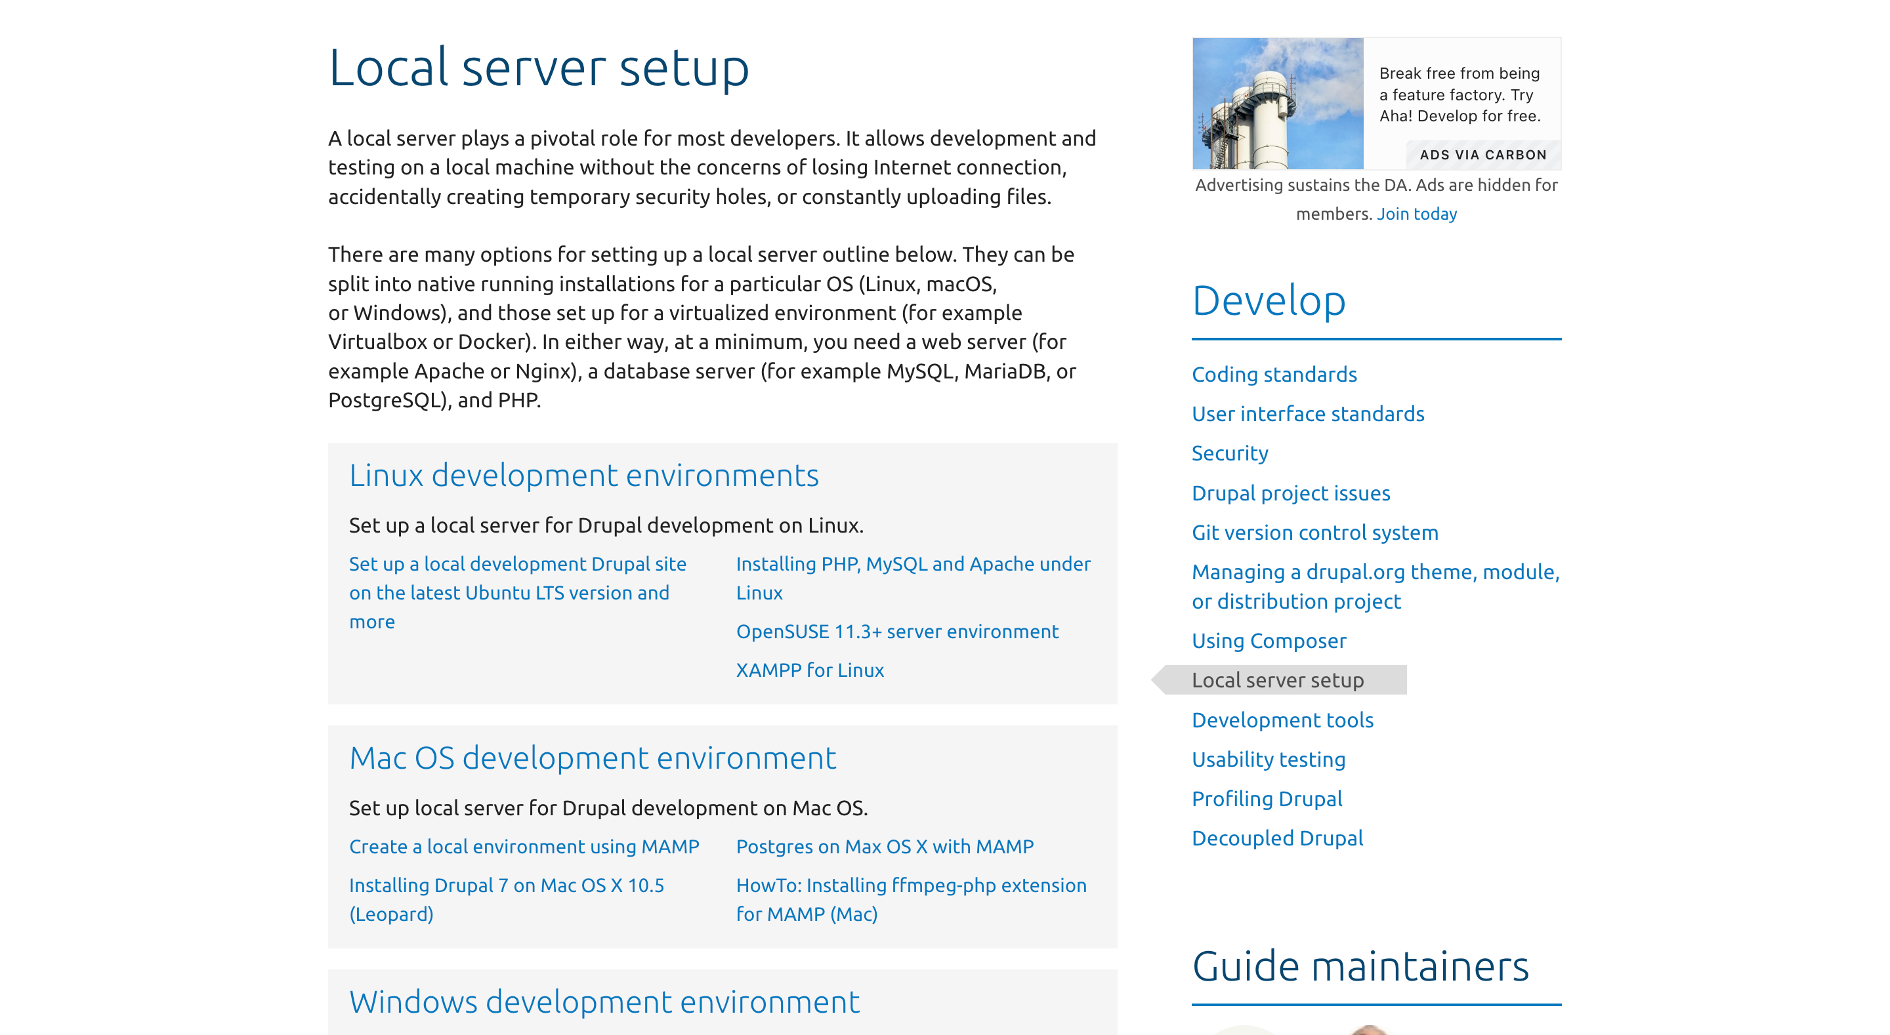Open Create a local environment using MAMP
This screenshot has height=1035, width=1890.
524,847
